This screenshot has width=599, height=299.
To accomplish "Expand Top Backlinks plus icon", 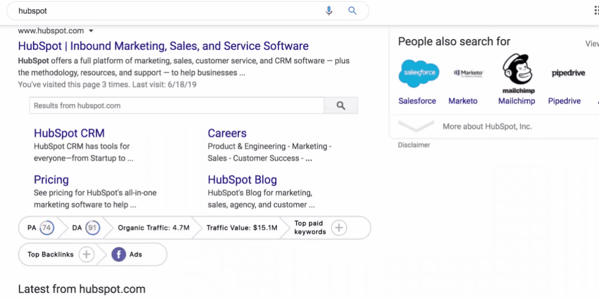I will pyautogui.click(x=86, y=254).
